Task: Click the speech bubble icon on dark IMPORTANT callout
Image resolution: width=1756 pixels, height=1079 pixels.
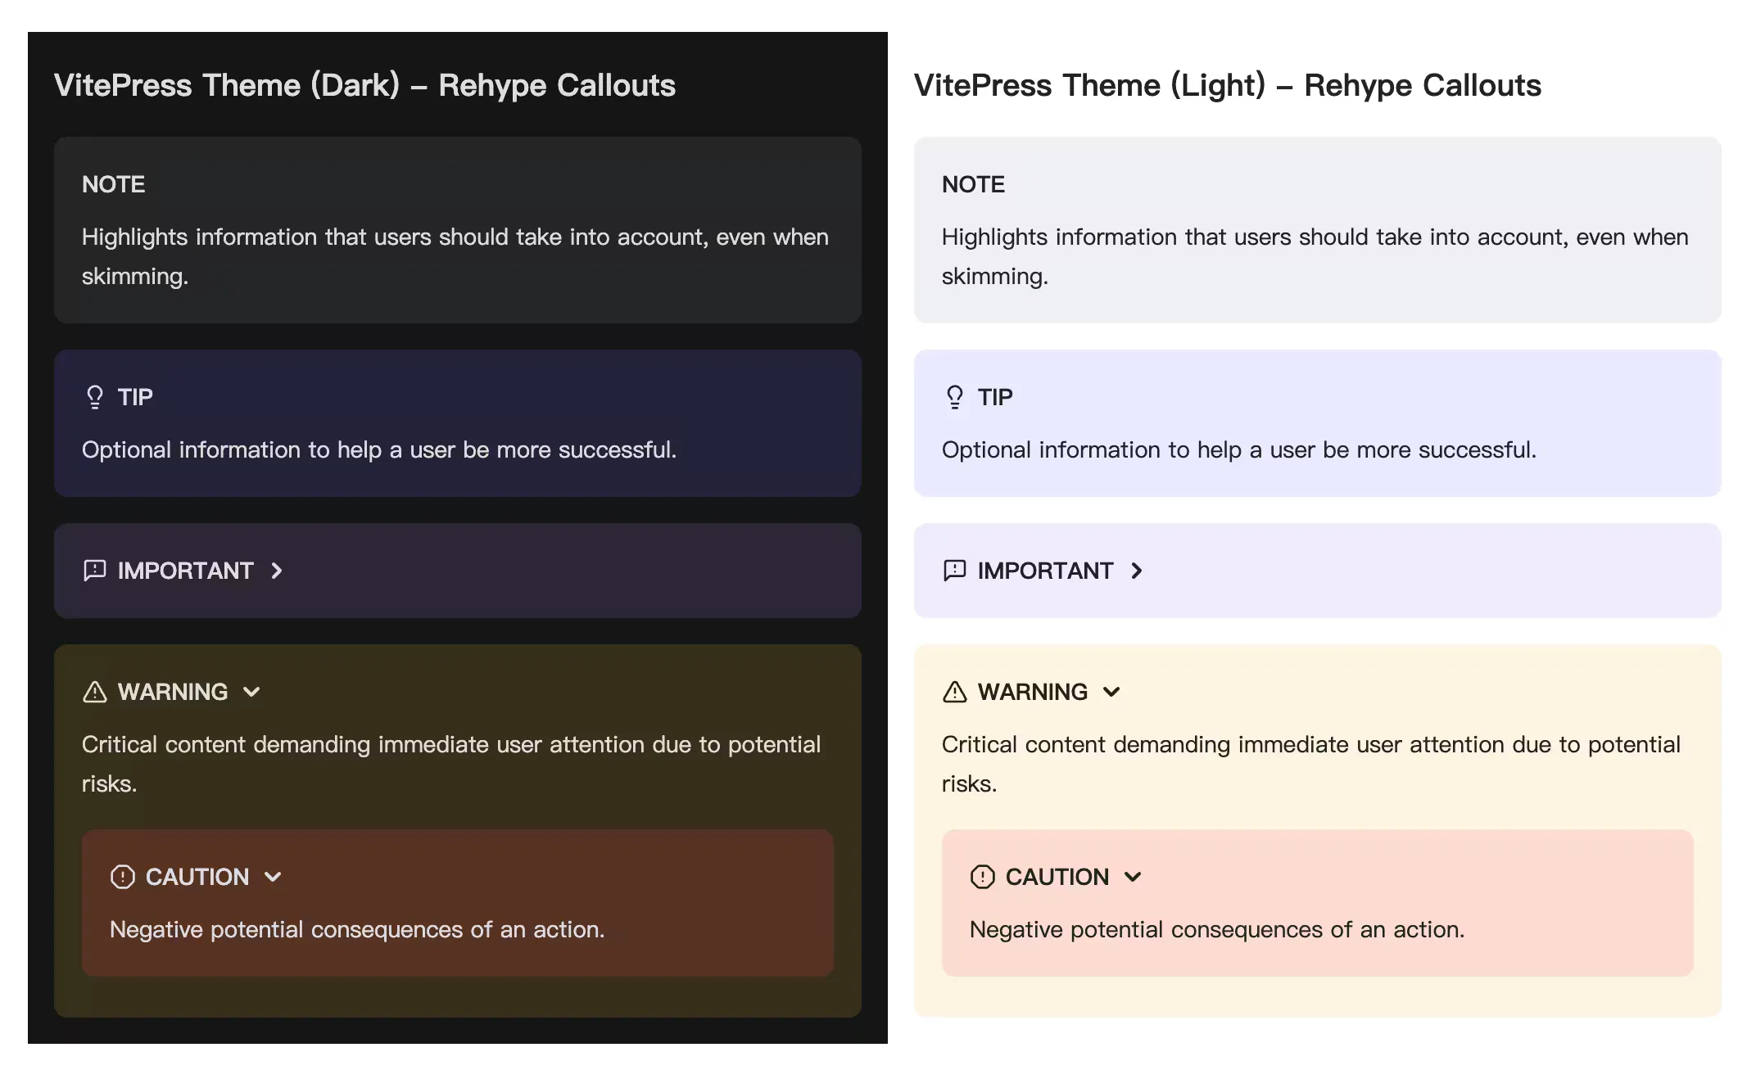Action: 94,571
